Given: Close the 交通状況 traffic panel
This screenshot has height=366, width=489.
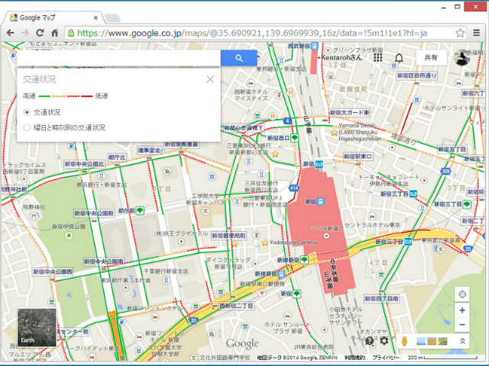Looking at the screenshot, I should pos(210,79).
